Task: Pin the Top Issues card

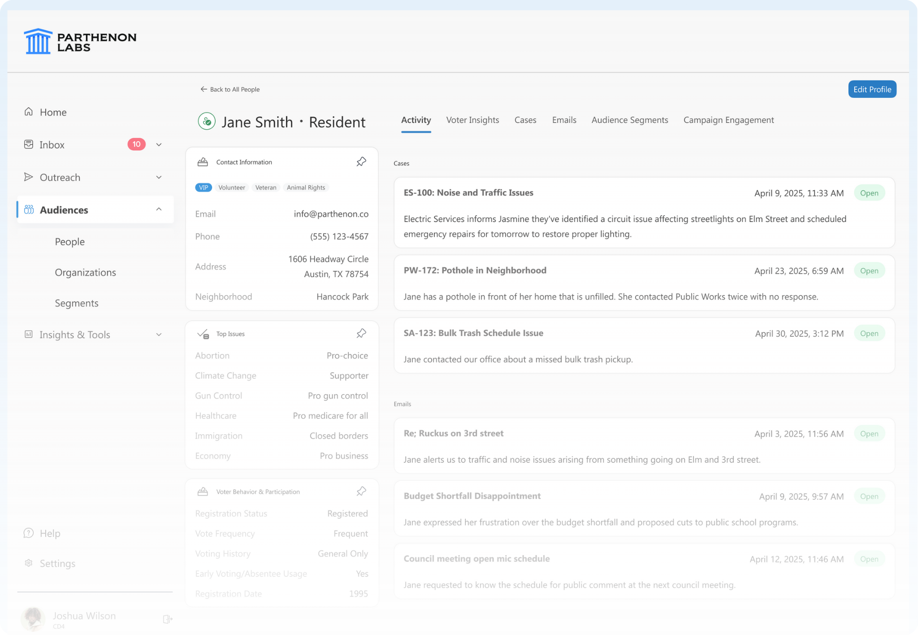Action: tap(361, 334)
